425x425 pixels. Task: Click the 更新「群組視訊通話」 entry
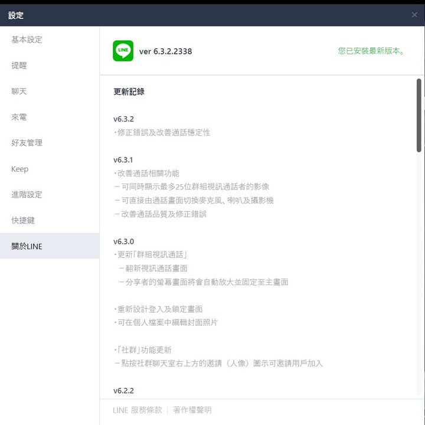pos(150,254)
